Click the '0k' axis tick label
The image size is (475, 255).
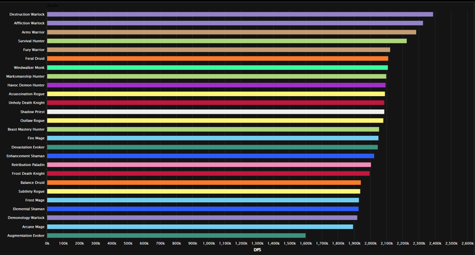tap(47, 244)
